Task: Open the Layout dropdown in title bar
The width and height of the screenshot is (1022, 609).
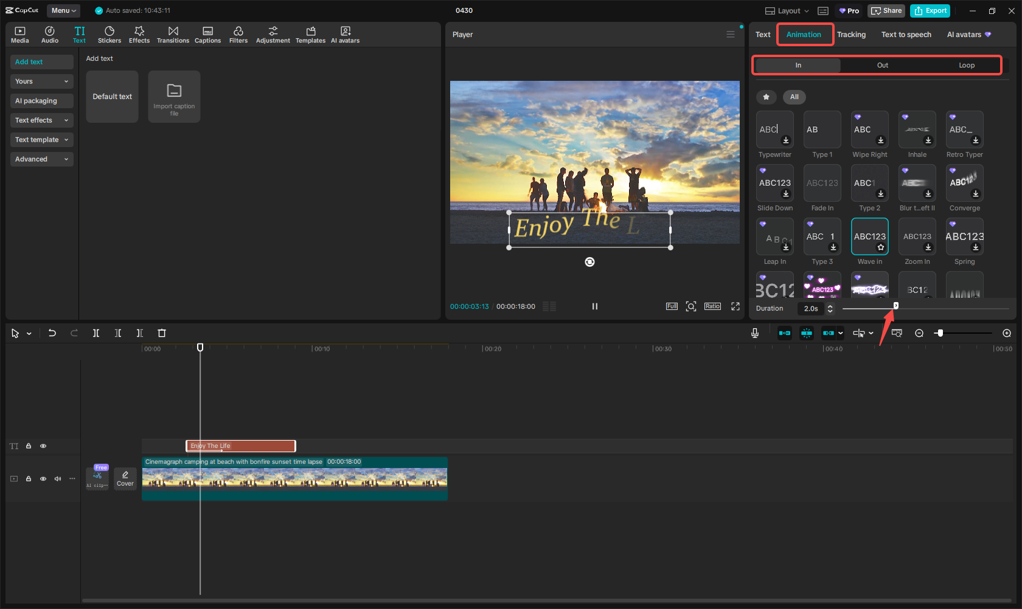Action: point(787,11)
